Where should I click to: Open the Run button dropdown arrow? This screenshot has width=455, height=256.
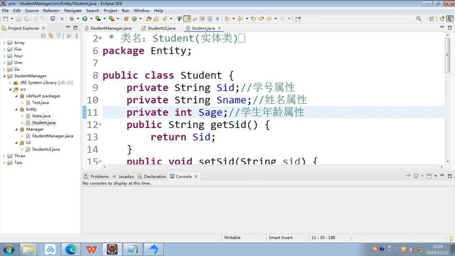91,19
